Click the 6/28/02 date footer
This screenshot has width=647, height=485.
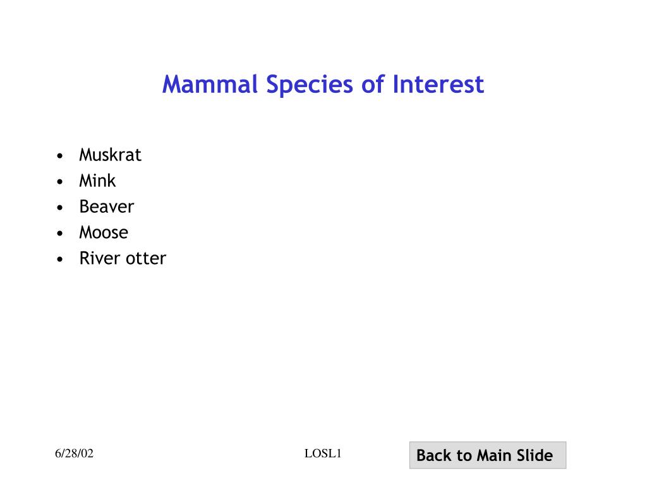pyautogui.click(x=75, y=453)
